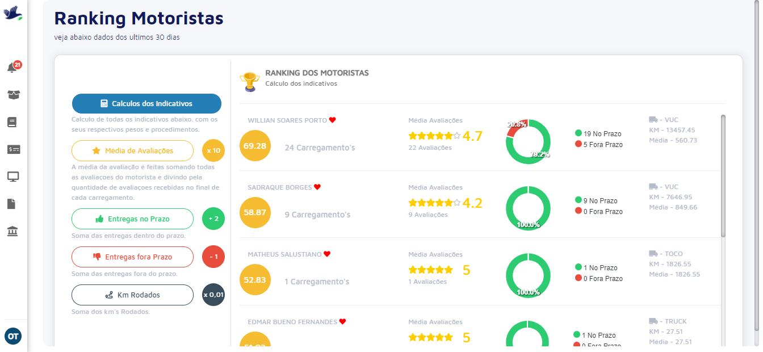Viewport: 763px width, 352px height.
Task: Click heart next to MATHEUS SALUSTIANO
Action: 327,254
